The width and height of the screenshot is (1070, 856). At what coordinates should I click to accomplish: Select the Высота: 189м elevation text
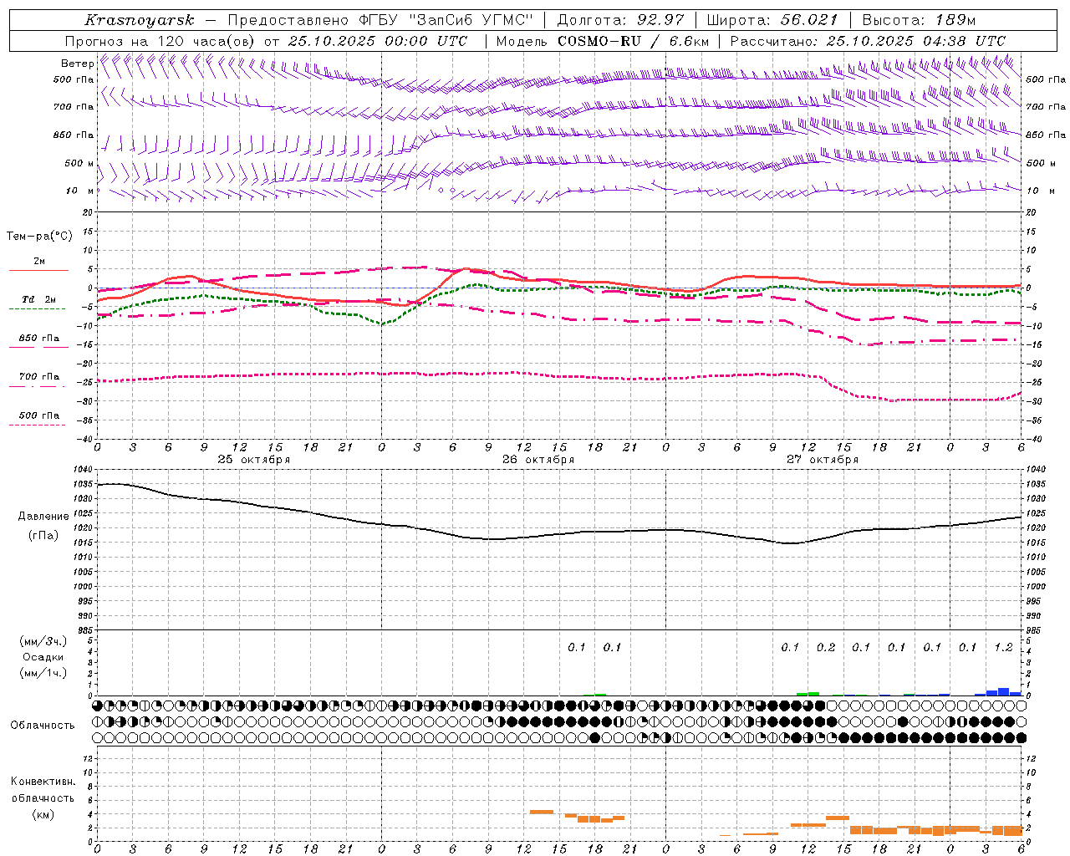click(918, 20)
